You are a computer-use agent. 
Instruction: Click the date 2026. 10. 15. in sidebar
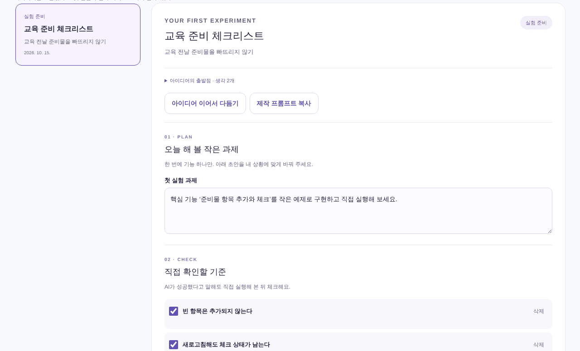[x=37, y=52]
